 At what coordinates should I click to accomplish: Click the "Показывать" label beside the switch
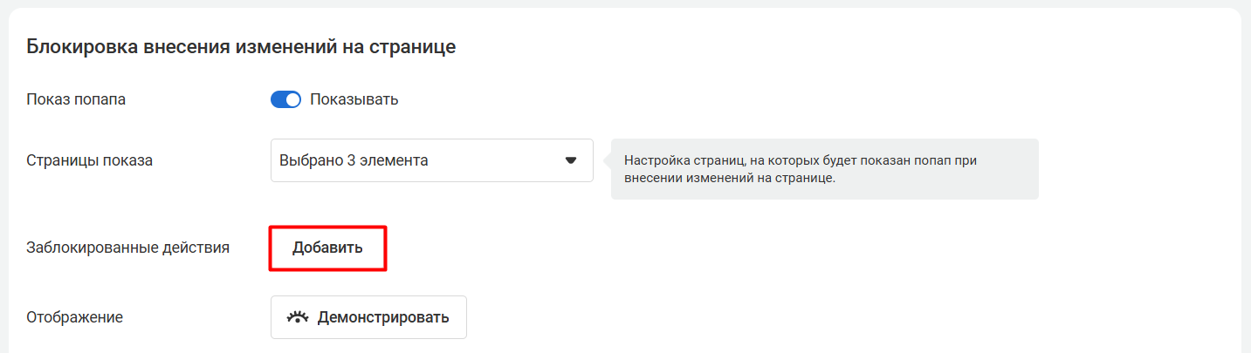[354, 99]
